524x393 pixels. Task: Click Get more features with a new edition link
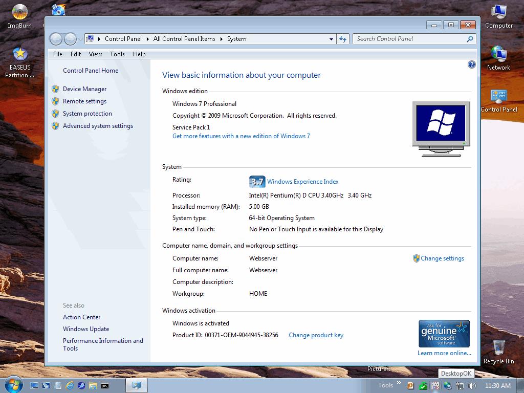241,136
